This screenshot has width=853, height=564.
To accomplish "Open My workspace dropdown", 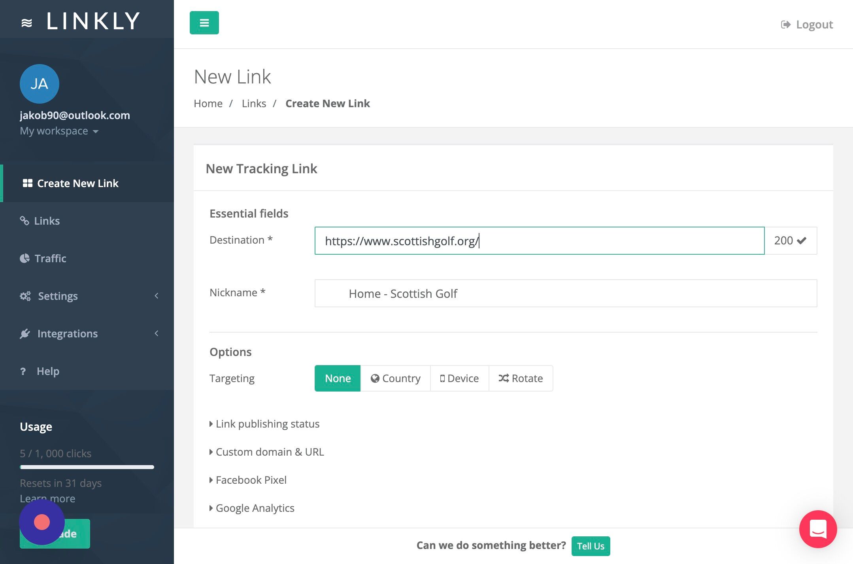I will (59, 131).
